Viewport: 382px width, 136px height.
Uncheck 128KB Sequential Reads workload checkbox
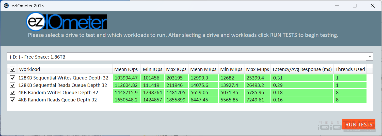(12, 85)
